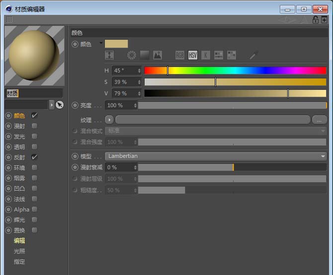333x275 pixels.
Task: Click the texture path long field
Action: point(213,120)
